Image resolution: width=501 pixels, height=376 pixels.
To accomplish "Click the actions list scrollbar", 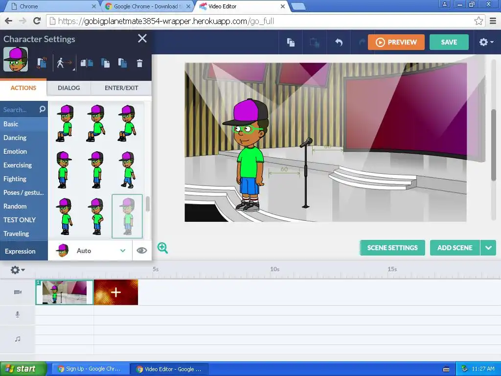I will coord(148,204).
